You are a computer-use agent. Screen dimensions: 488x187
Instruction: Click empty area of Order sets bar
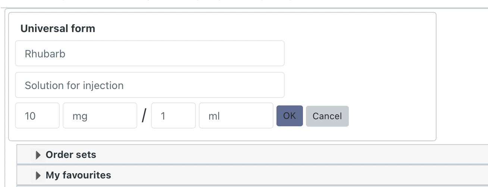[261, 155]
